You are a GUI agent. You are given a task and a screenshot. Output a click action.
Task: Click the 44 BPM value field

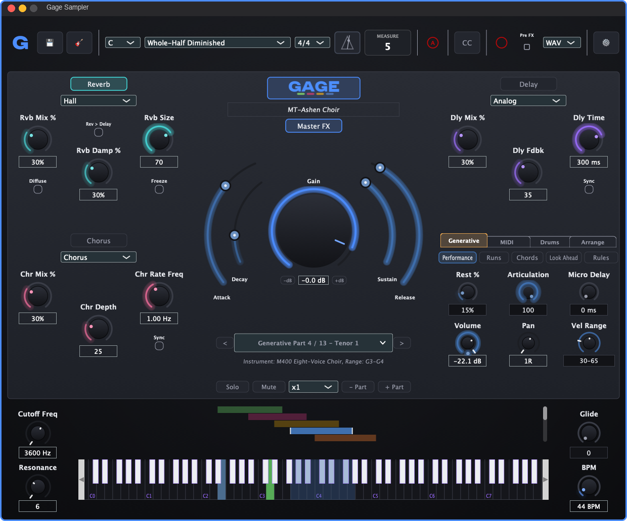pos(589,506)
